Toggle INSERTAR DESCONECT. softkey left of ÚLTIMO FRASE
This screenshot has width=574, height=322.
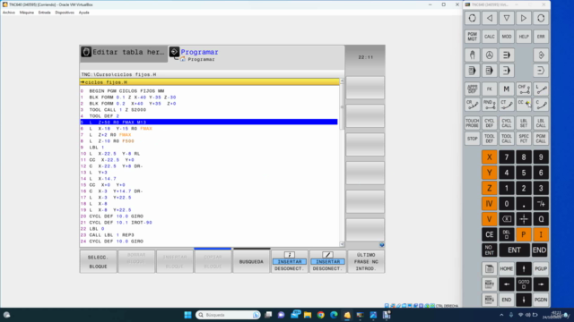point(327,261)
